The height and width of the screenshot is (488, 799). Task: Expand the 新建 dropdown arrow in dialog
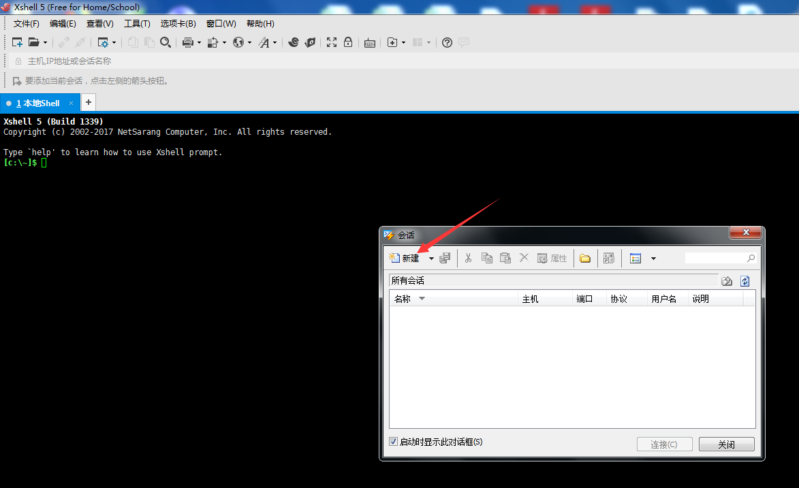click(x=431, y=259)
